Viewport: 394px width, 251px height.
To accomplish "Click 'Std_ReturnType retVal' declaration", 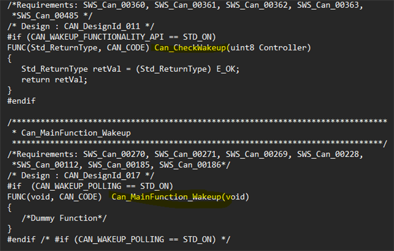I will [x=71, y=69].
